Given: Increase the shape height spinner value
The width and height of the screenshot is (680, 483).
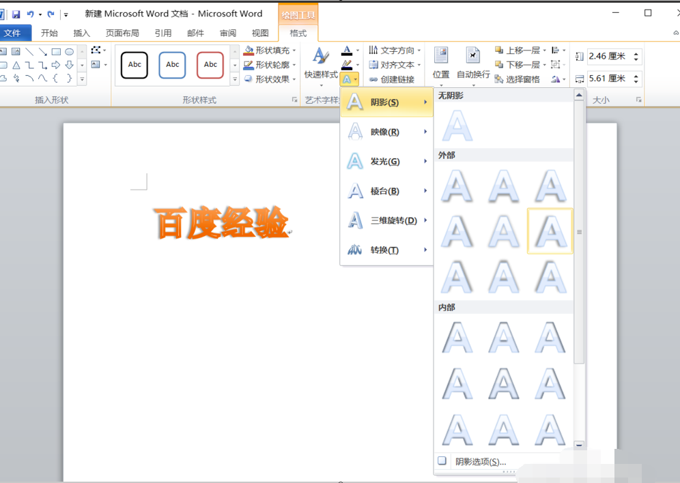Looking at the screenshot, I should click(x=636, y=54).
